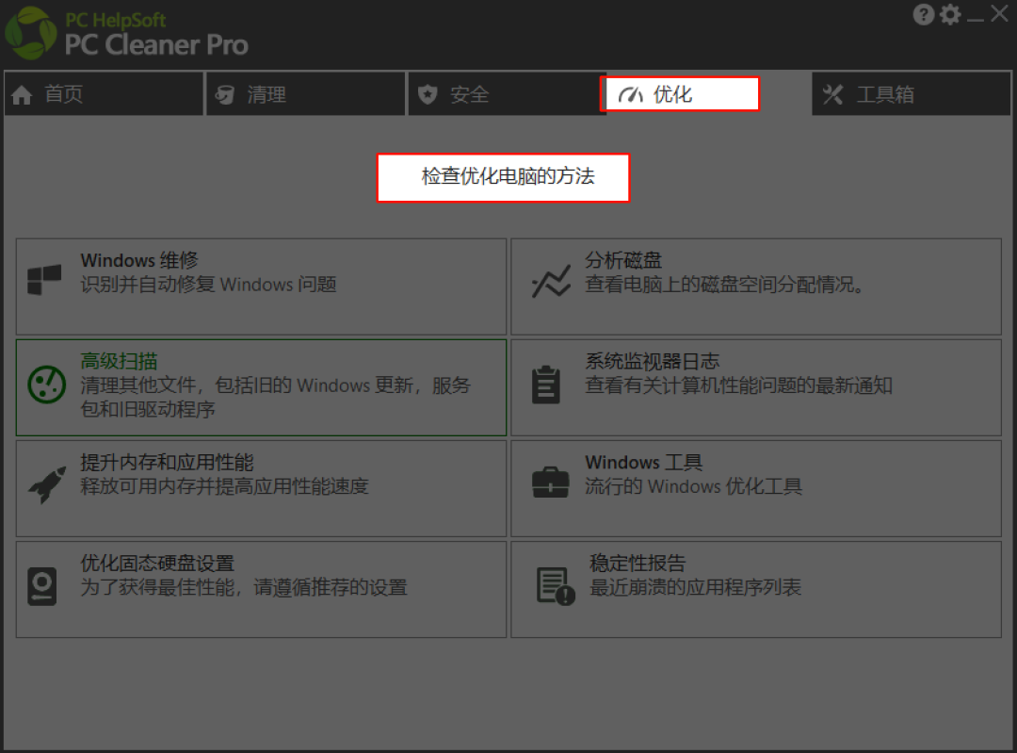
Task: Click the chart line icon for 分析磁盘
Action: click(x=551, y=281)
